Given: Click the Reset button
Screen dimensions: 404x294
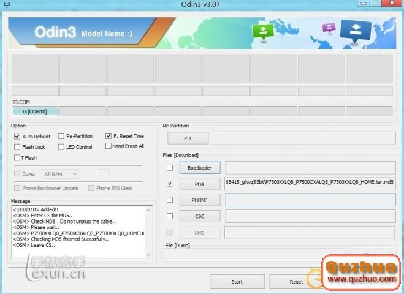Looking at the screenshot, I should click(296, 282).
